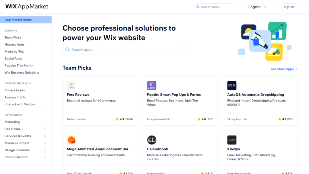Open Made by Wix section

point(14,51)
